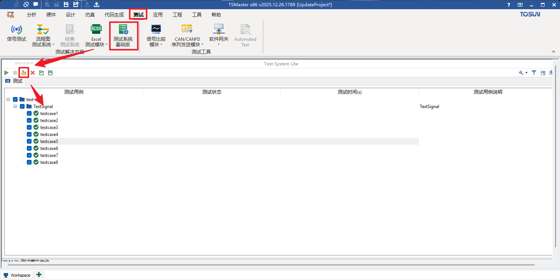Open the 硬件 ribbon tab
This screenshot has width=560, height=280.
point(51,15)
